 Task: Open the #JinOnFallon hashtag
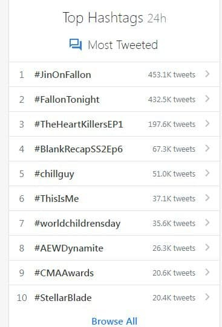62,75
